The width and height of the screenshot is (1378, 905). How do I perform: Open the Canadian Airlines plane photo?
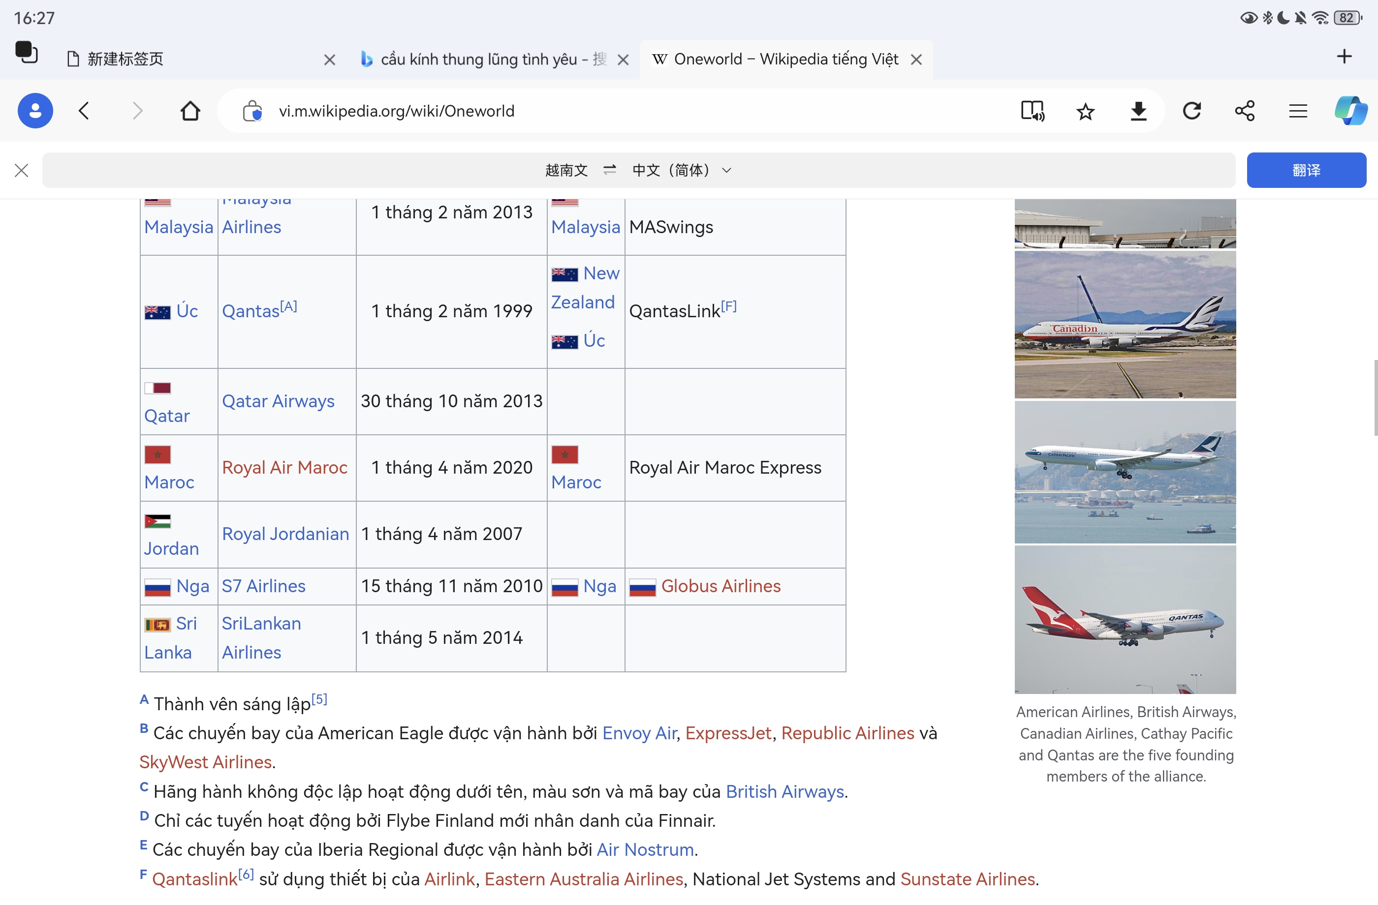click(x=1125, y=325)
